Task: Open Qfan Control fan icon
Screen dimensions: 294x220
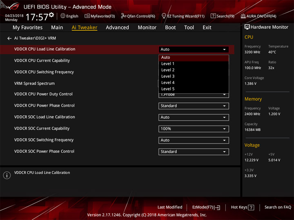Action: click(x=123, y=16)
